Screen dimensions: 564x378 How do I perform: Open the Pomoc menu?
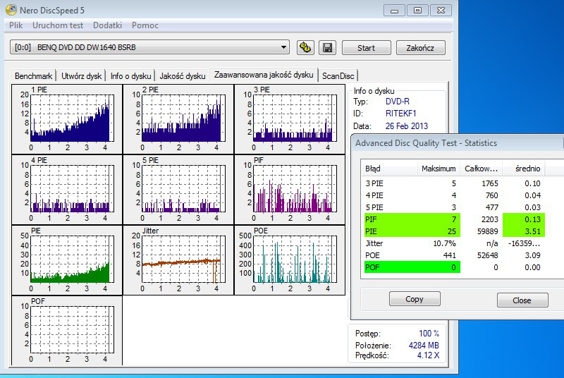pyautogui.click(x=145, y=25)
